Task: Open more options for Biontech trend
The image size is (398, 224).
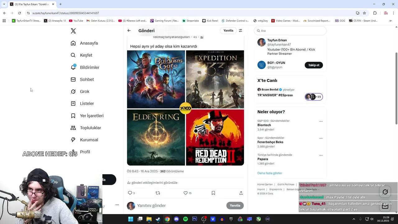Action: [x=321, y=121]
